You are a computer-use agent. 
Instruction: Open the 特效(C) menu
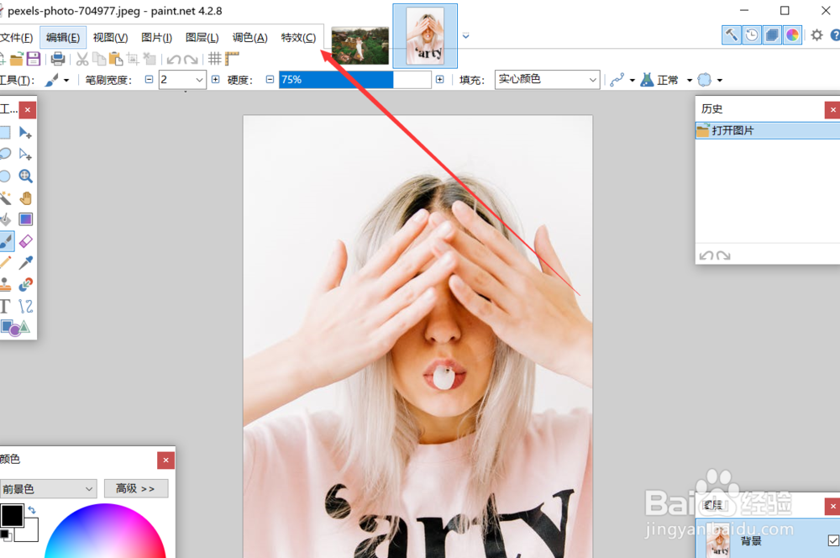pyautogui.click(x=298, y=38)
